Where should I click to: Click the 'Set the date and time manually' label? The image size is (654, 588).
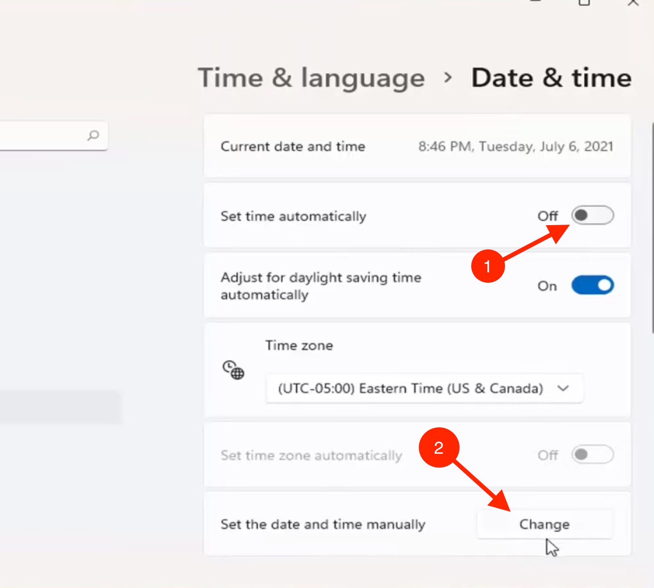[x=323, y=524]
